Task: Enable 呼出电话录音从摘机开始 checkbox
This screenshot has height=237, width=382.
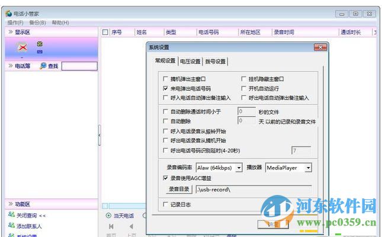Action: (165, 140)
